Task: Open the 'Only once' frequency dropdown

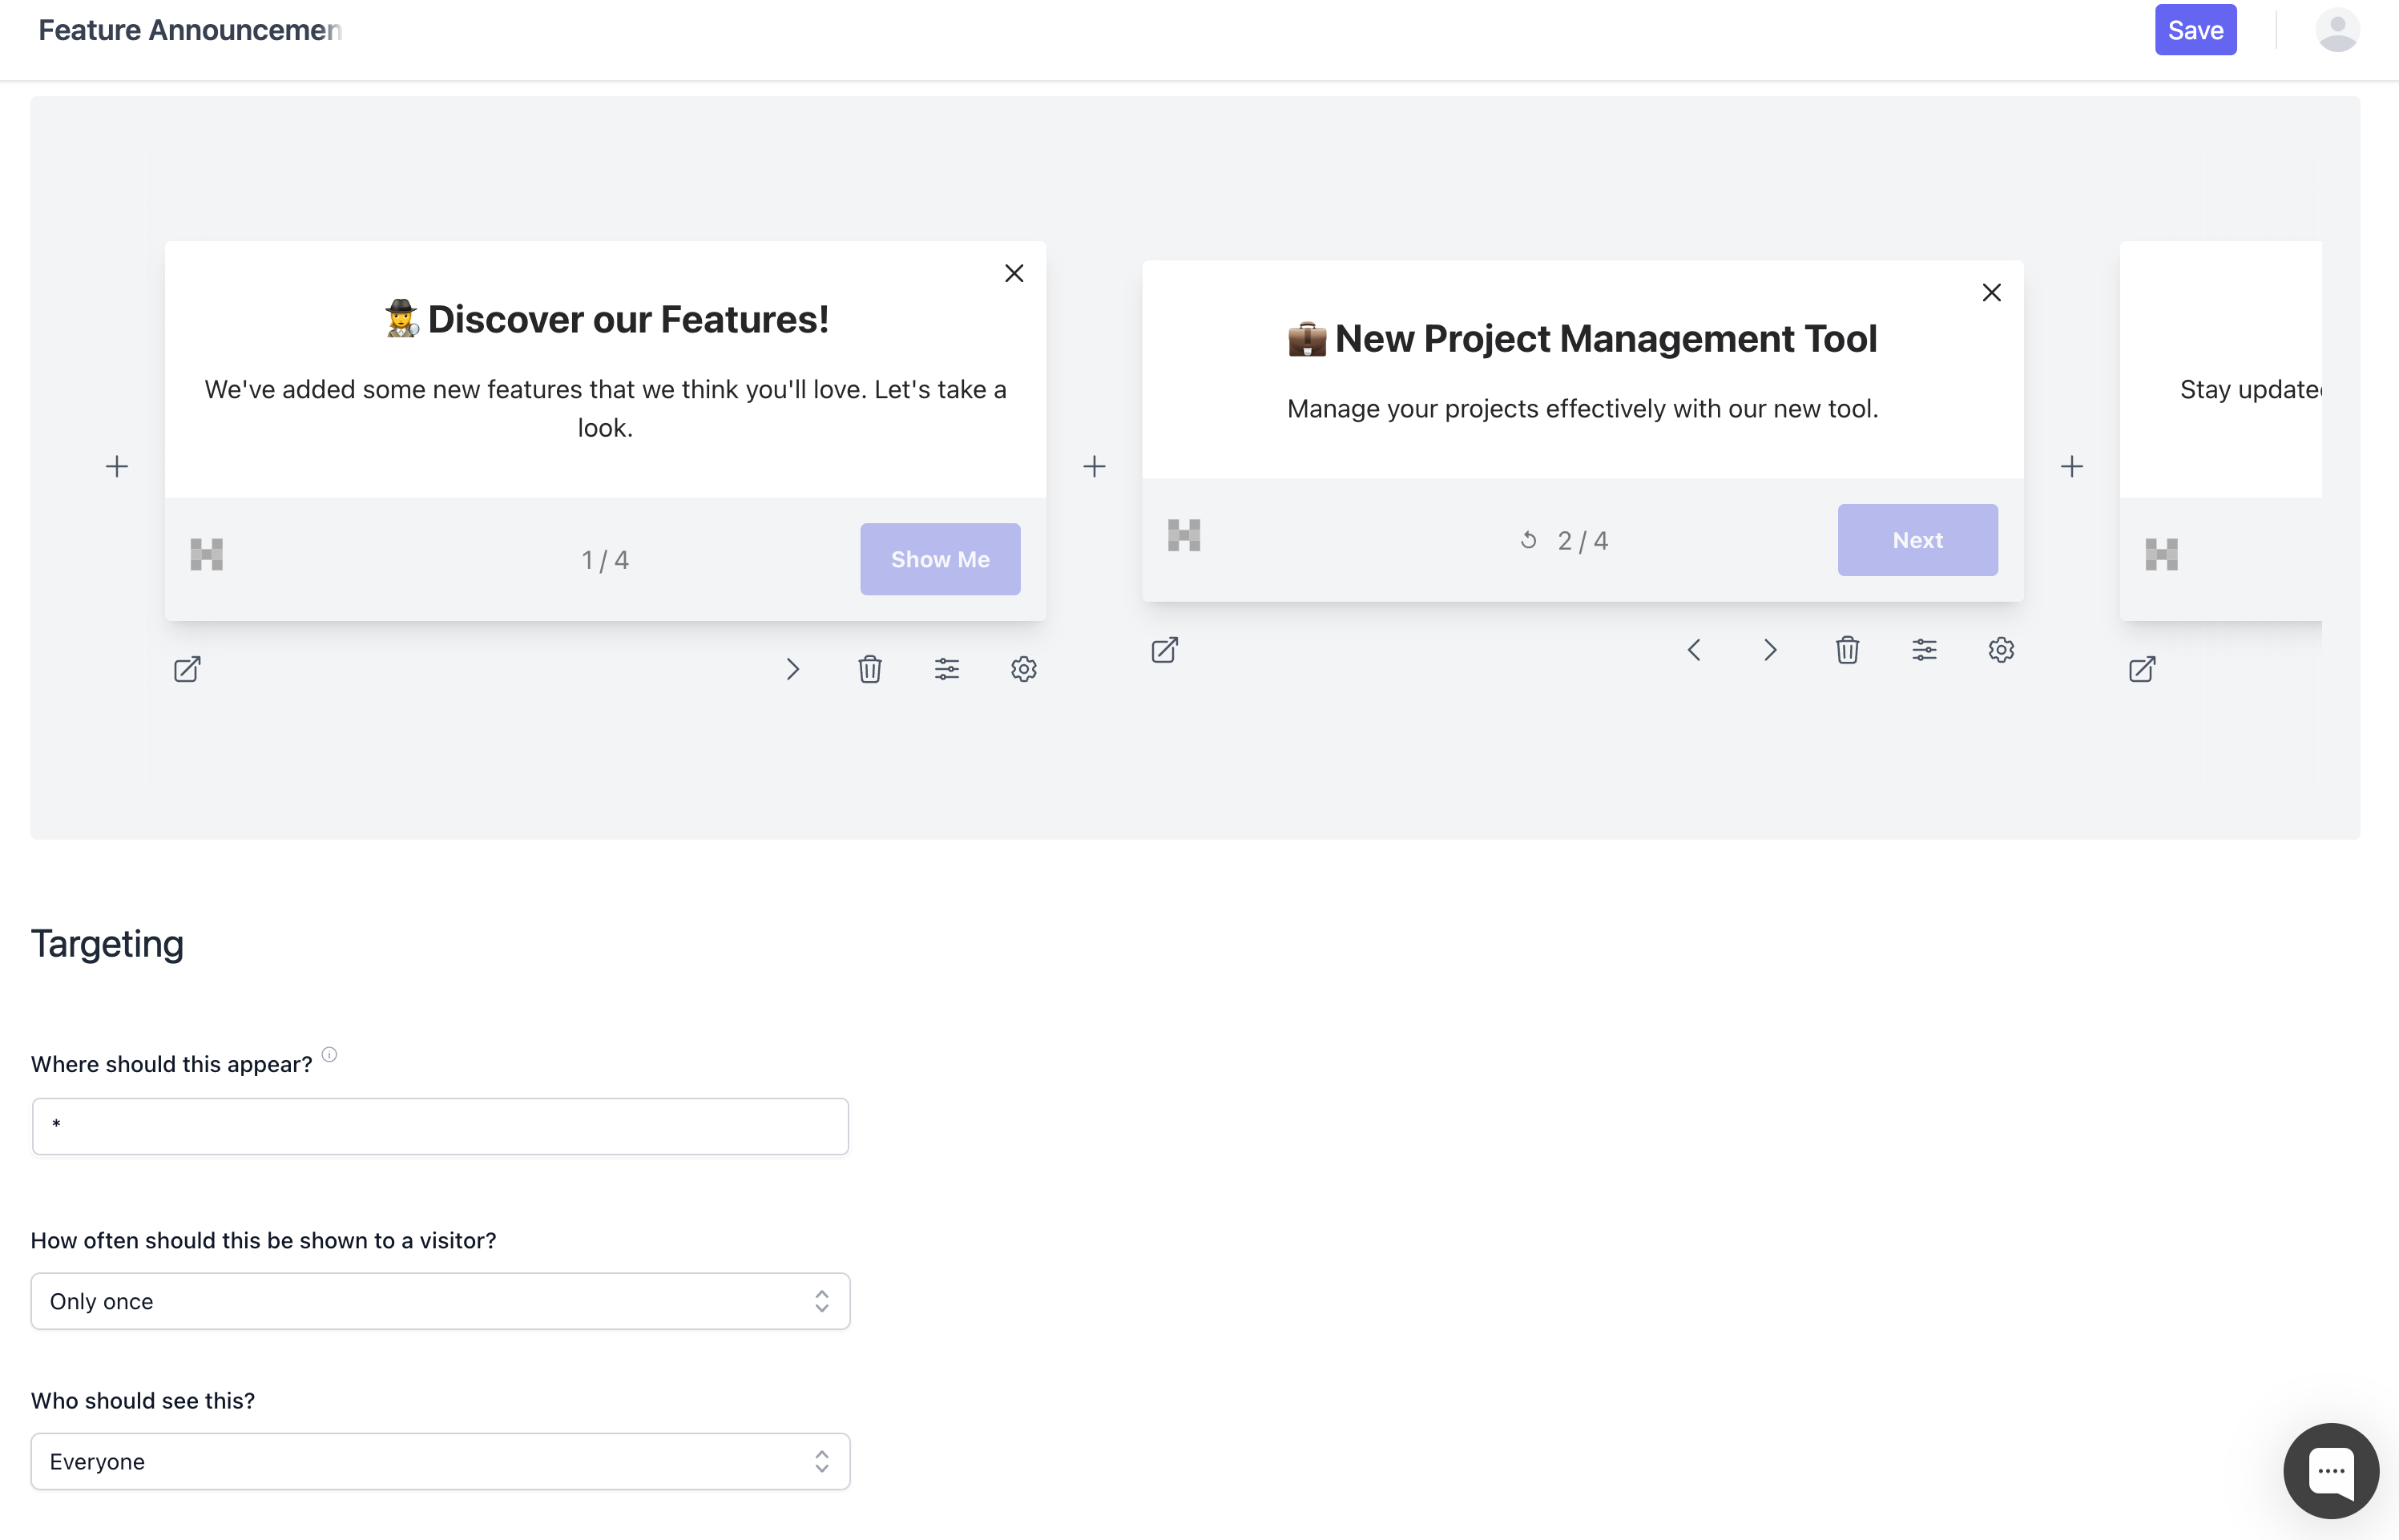Action: [x=440, y=1301]
